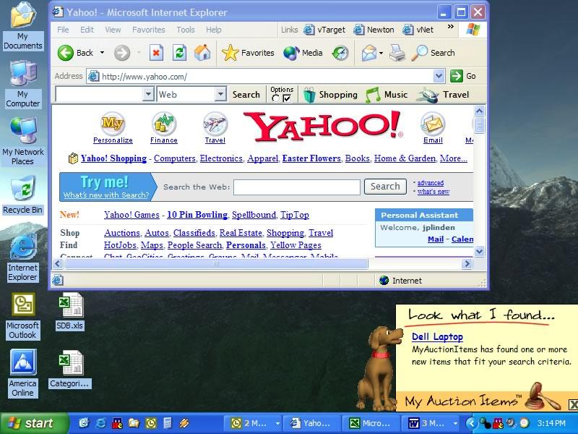
Task: Click Shopping bag toolbar icon
Action: click(x=330, y=95)
